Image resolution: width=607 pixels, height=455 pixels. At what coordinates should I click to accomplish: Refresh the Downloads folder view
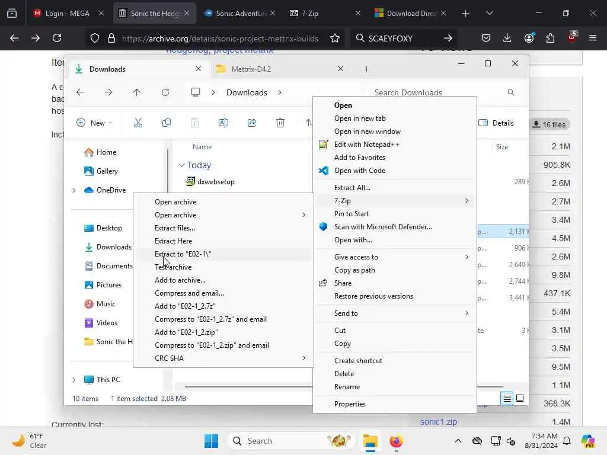165,92
